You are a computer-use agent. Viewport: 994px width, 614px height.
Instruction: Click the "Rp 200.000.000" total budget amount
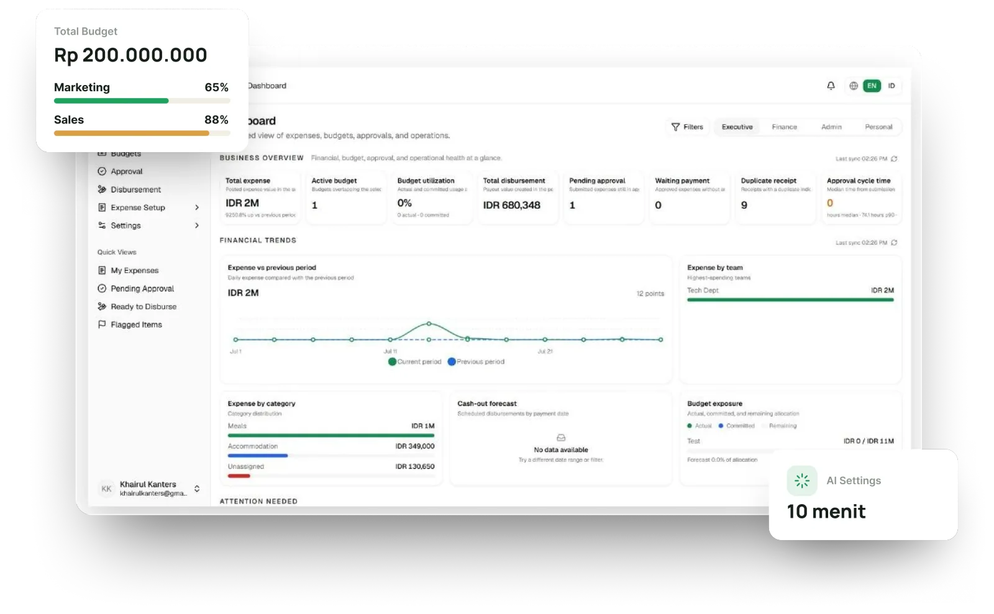tap(130, 55)
